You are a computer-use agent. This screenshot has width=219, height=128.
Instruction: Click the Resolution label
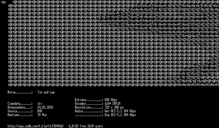89,107
